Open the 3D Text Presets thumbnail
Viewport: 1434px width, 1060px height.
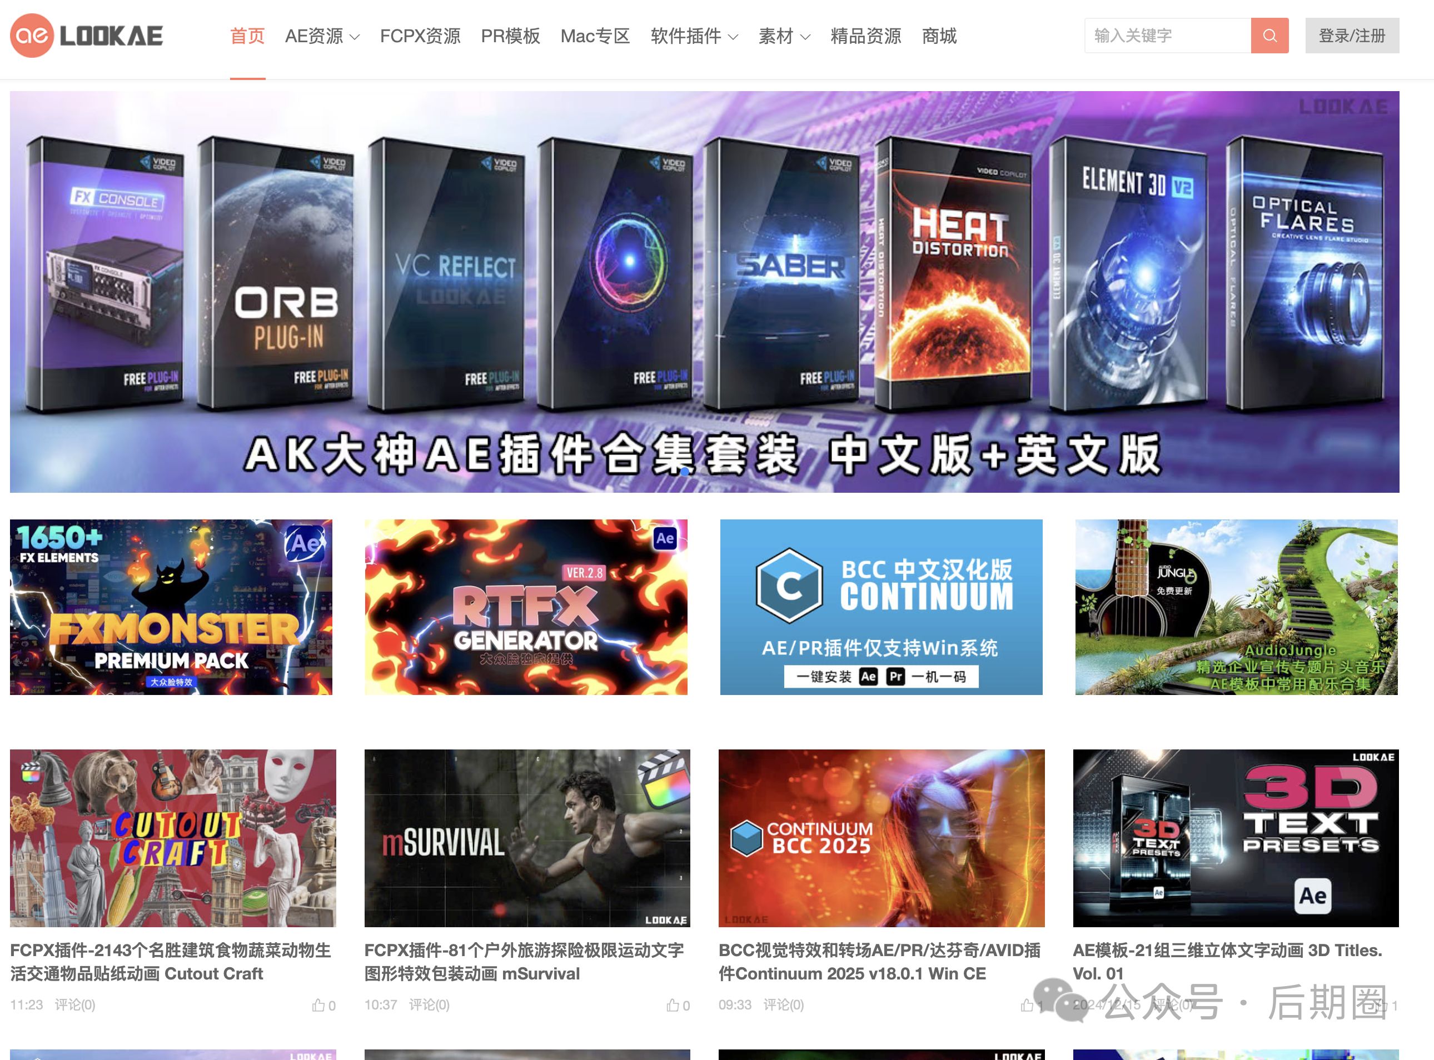1235,838
